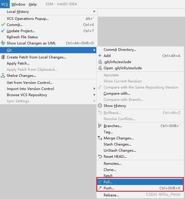Click the Ctrl+Alt+A shortcut text

tap(171, 56)
